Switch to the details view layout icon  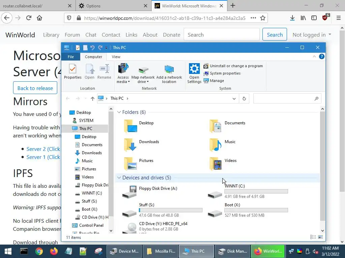(313, 237)
